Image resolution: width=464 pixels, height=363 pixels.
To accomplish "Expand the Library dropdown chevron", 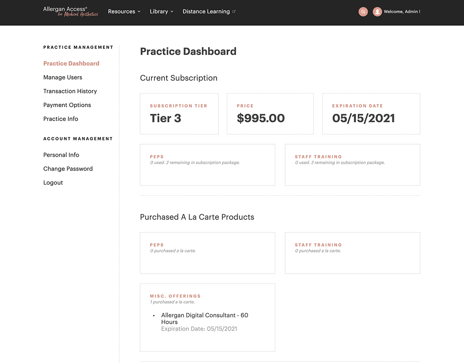I will click(x=172, y=11).
